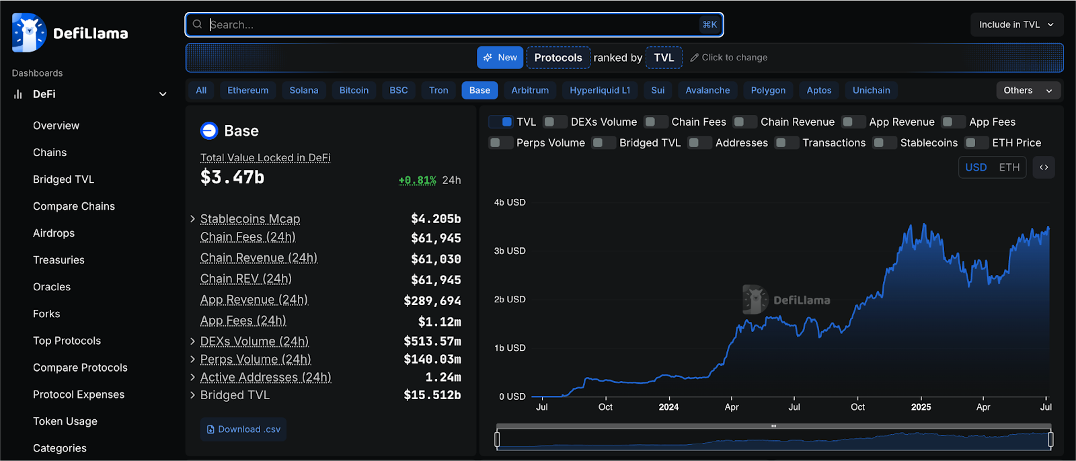
Task: Expand the Perps Volume (24h) row
Action: pyautogui.click(x=192, y=360)
